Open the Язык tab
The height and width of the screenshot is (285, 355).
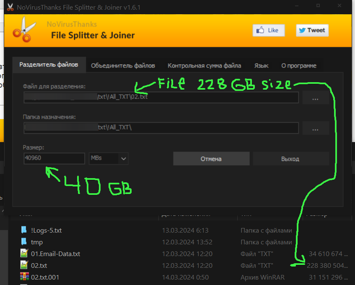click(x=261, y=66)
